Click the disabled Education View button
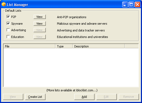This screenshot has height=103, width=142. 40,37
